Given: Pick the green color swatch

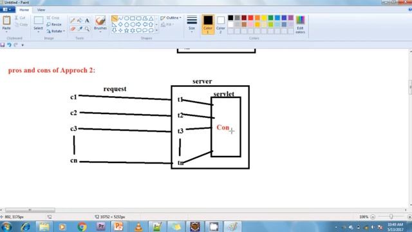Looking at the screenshot, I should [270, 17].
